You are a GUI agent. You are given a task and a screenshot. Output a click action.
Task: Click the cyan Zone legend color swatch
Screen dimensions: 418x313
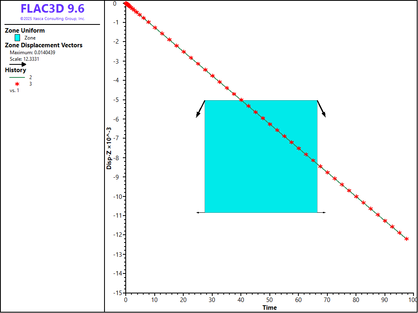[17, 38]
